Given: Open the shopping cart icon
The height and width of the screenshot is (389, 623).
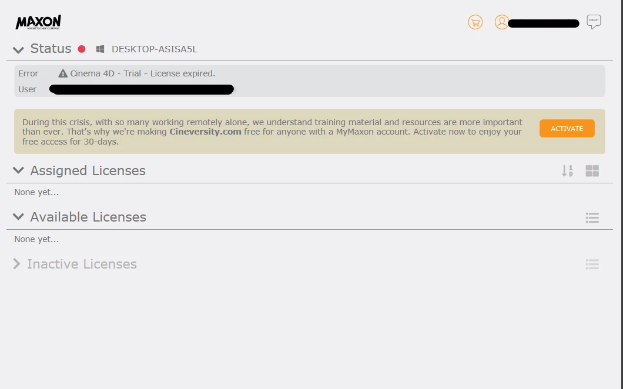Looking at the screenshot, I should [475, 22].
